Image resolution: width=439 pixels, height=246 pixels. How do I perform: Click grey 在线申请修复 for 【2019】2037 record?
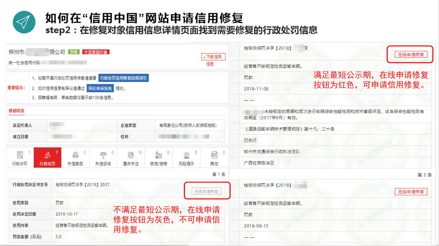tap(206, 192)
